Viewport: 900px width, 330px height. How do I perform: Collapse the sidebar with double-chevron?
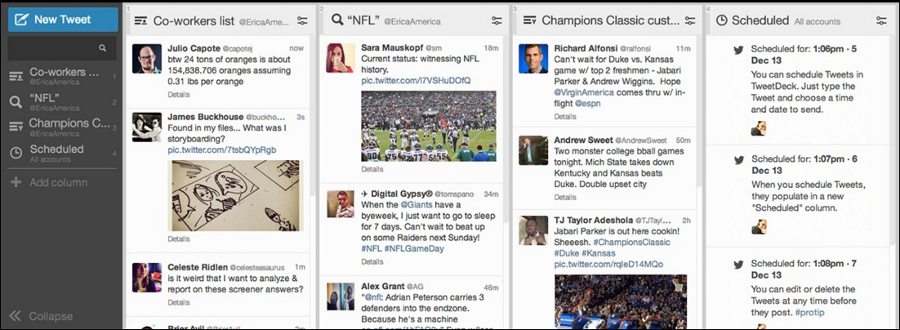[x=16, y=316]
